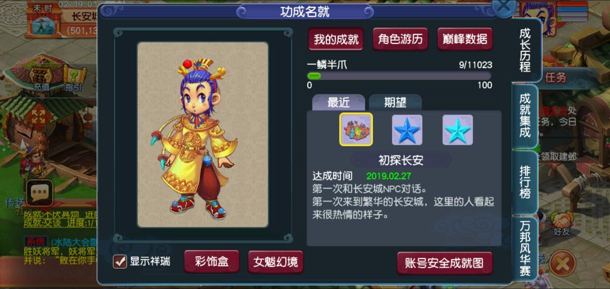Image resolution: width=610 pixels, height=289 pixels.
Task: Open the 彩饰盒 button
Action: (212, 261)
